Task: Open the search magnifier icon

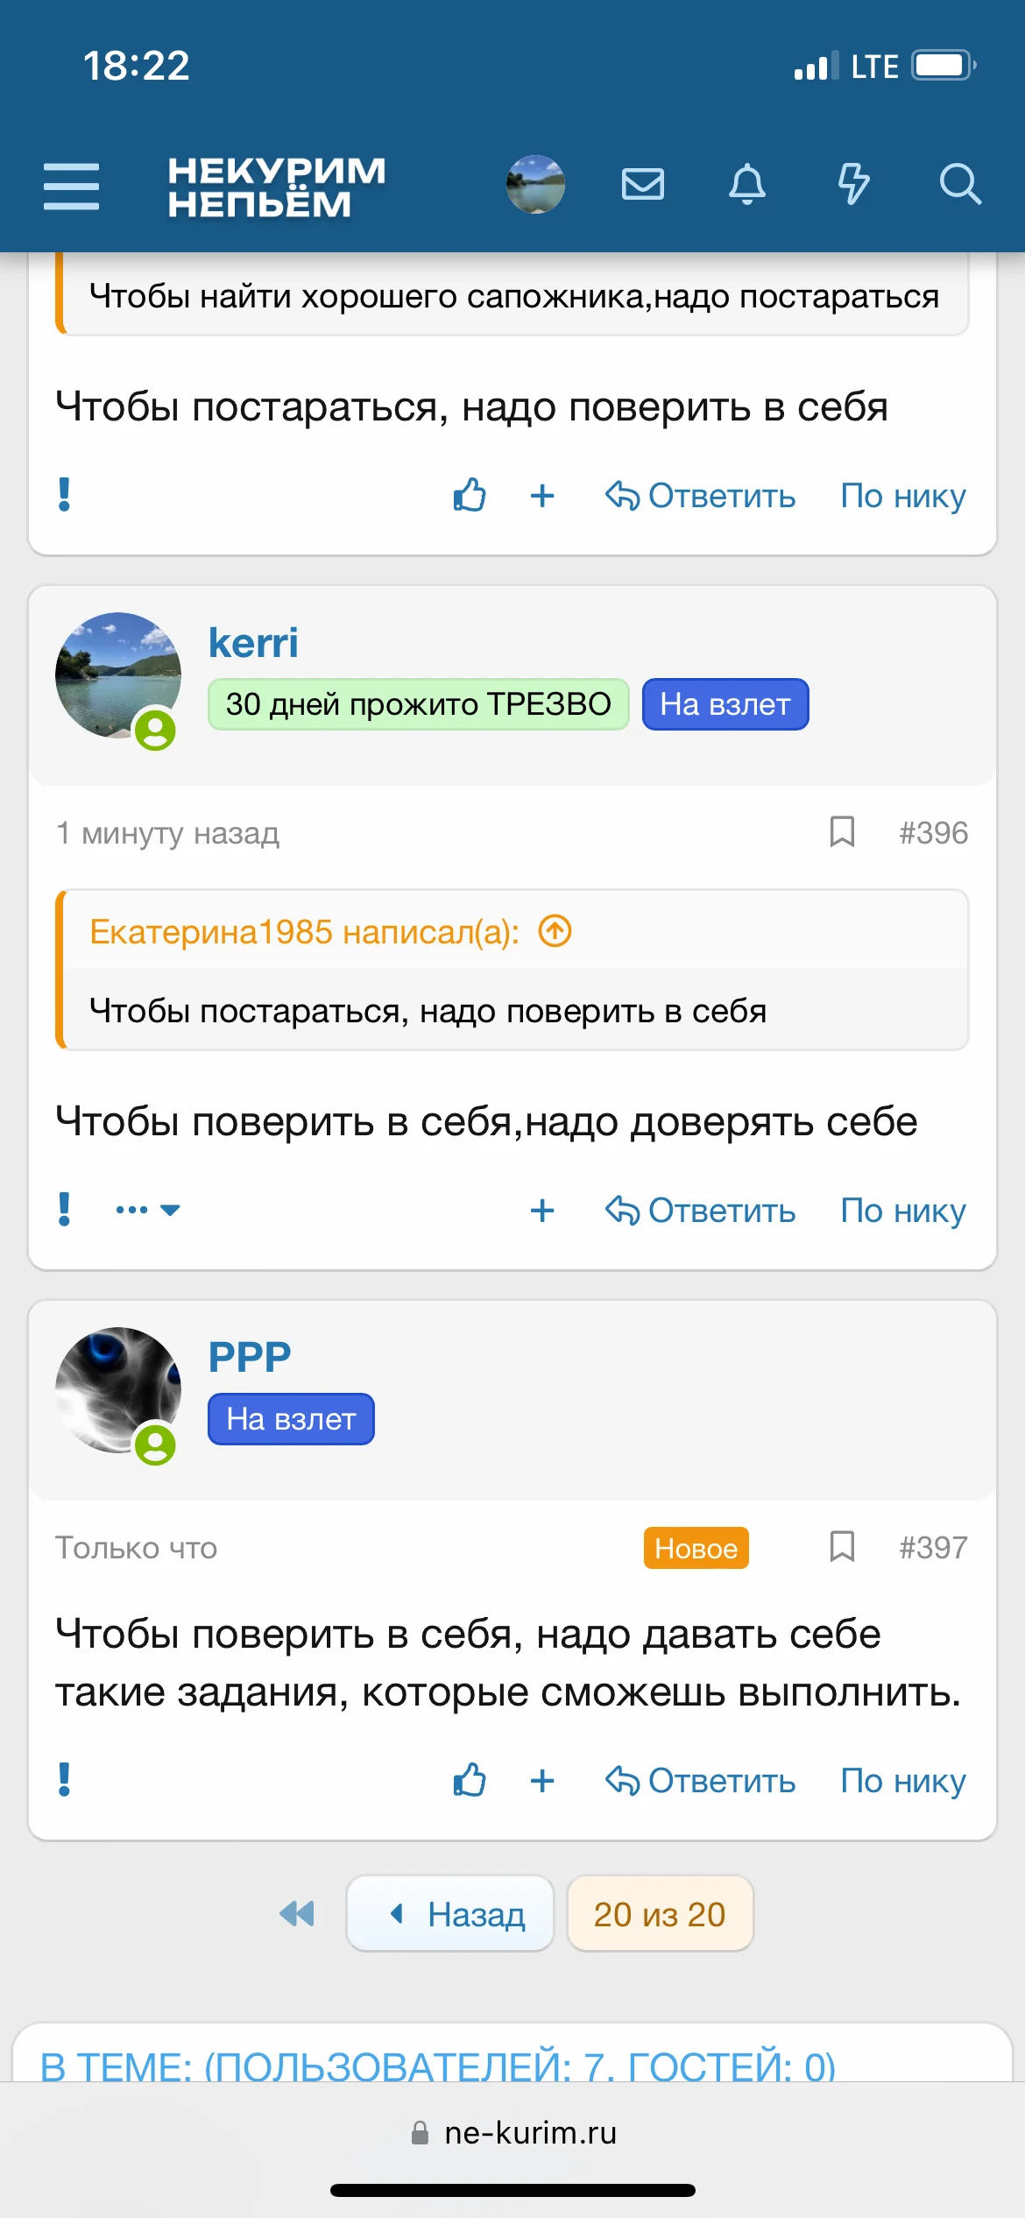Action: coord(959,185)
